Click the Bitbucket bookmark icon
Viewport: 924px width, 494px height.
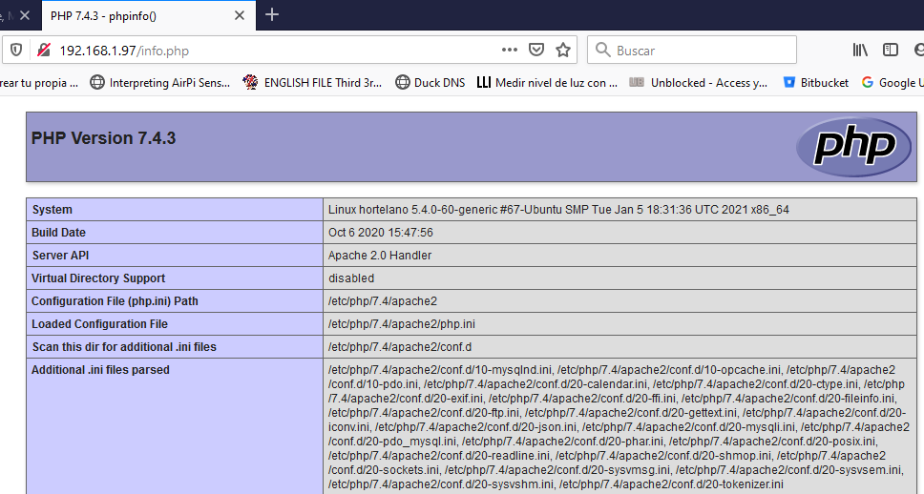[x=789, y=82]
